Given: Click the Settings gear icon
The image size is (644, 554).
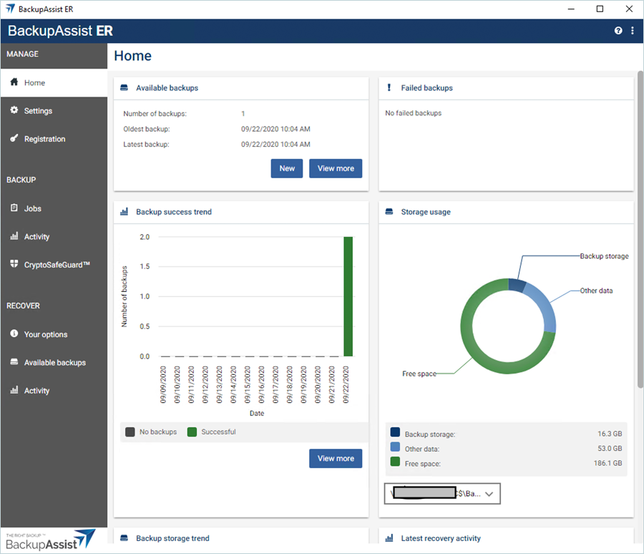Looking at the screenshot, I should [x=14, y=110].
